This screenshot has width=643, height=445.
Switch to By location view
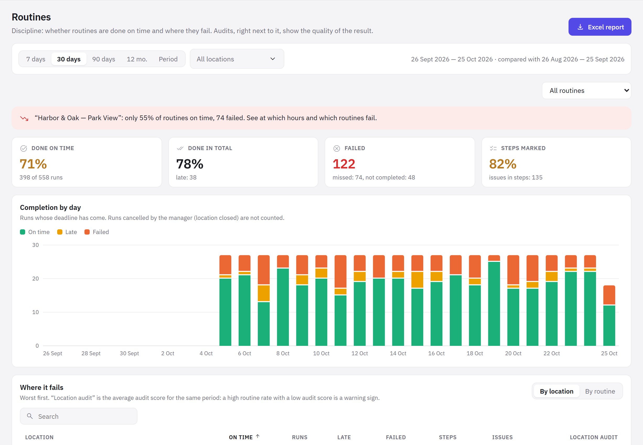(x=556, y=391)
